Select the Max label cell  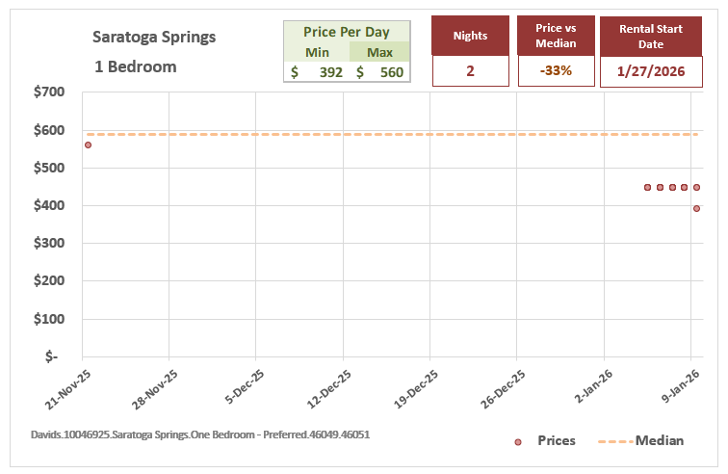378,52
